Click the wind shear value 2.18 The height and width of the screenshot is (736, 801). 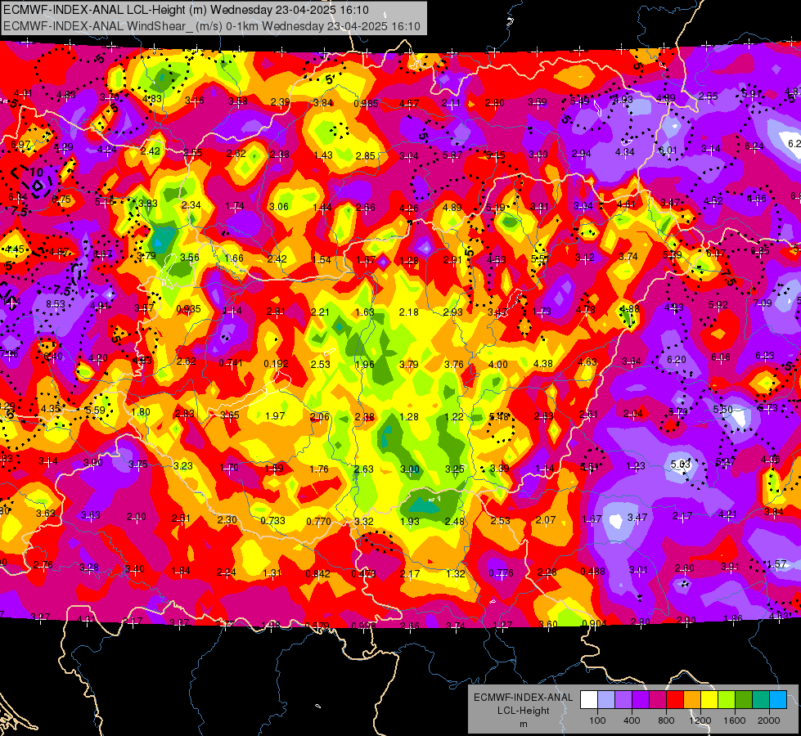(x=408, y=312)
